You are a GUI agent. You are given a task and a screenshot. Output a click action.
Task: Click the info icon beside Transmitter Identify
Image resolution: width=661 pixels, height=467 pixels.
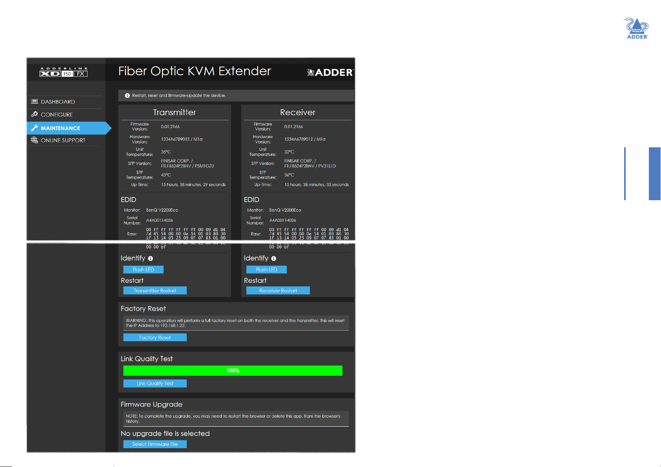151,259
